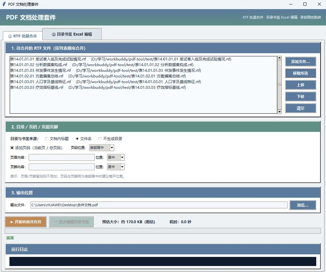Screen dimensions: 326x272
Task: Select row 表14.01.02.01 方案偏离总结.rtf
Action: click(x=143, y=76)
